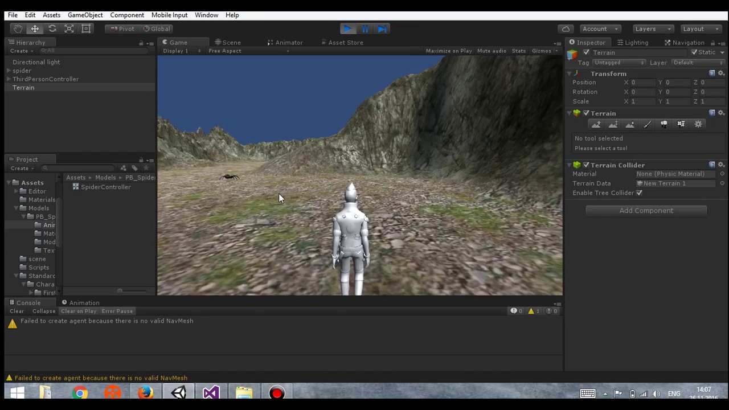The height and width of the screenshot is (410, 729).
Task: Open the Component menu
Action: [127, 15]
